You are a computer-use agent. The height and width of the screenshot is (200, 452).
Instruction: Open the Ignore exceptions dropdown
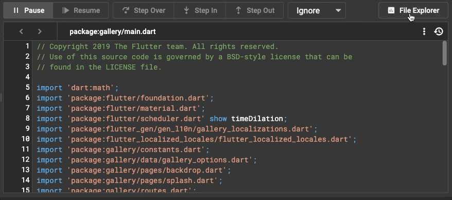coord(317,10)
